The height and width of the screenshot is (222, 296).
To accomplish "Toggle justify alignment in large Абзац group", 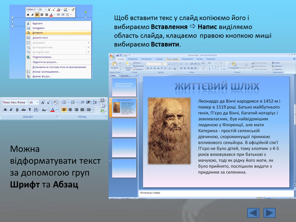I will point(82,110).
